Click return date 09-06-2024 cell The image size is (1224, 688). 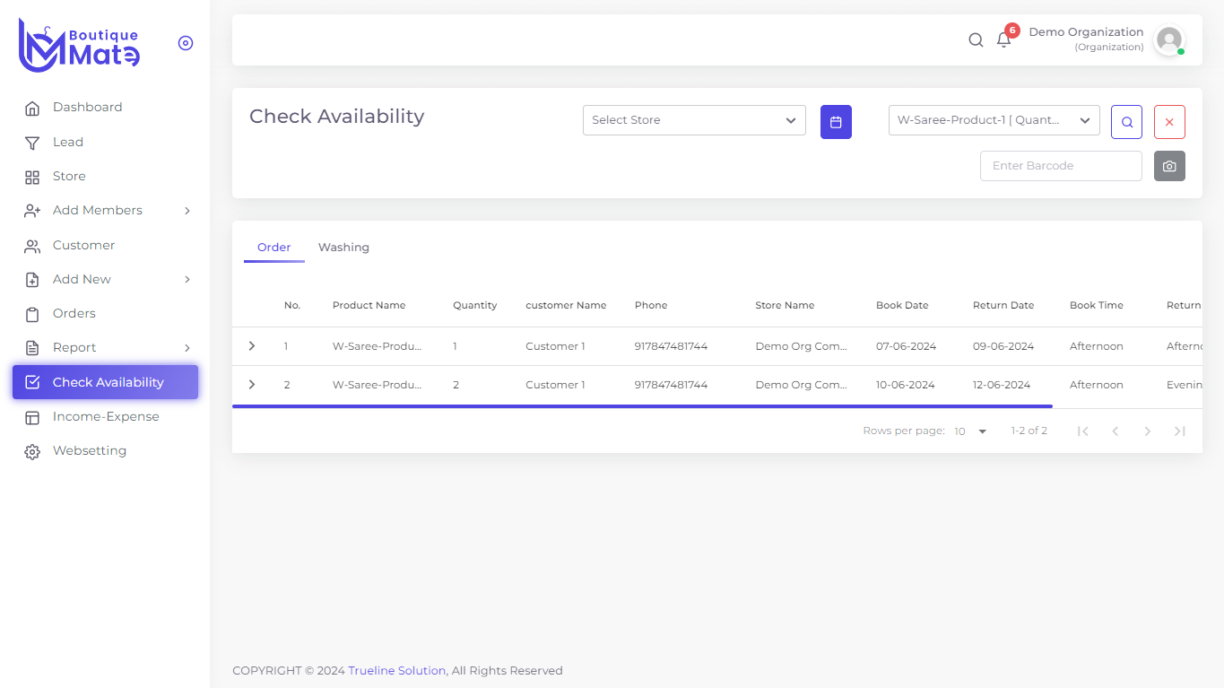click(x=1003, y=346)
